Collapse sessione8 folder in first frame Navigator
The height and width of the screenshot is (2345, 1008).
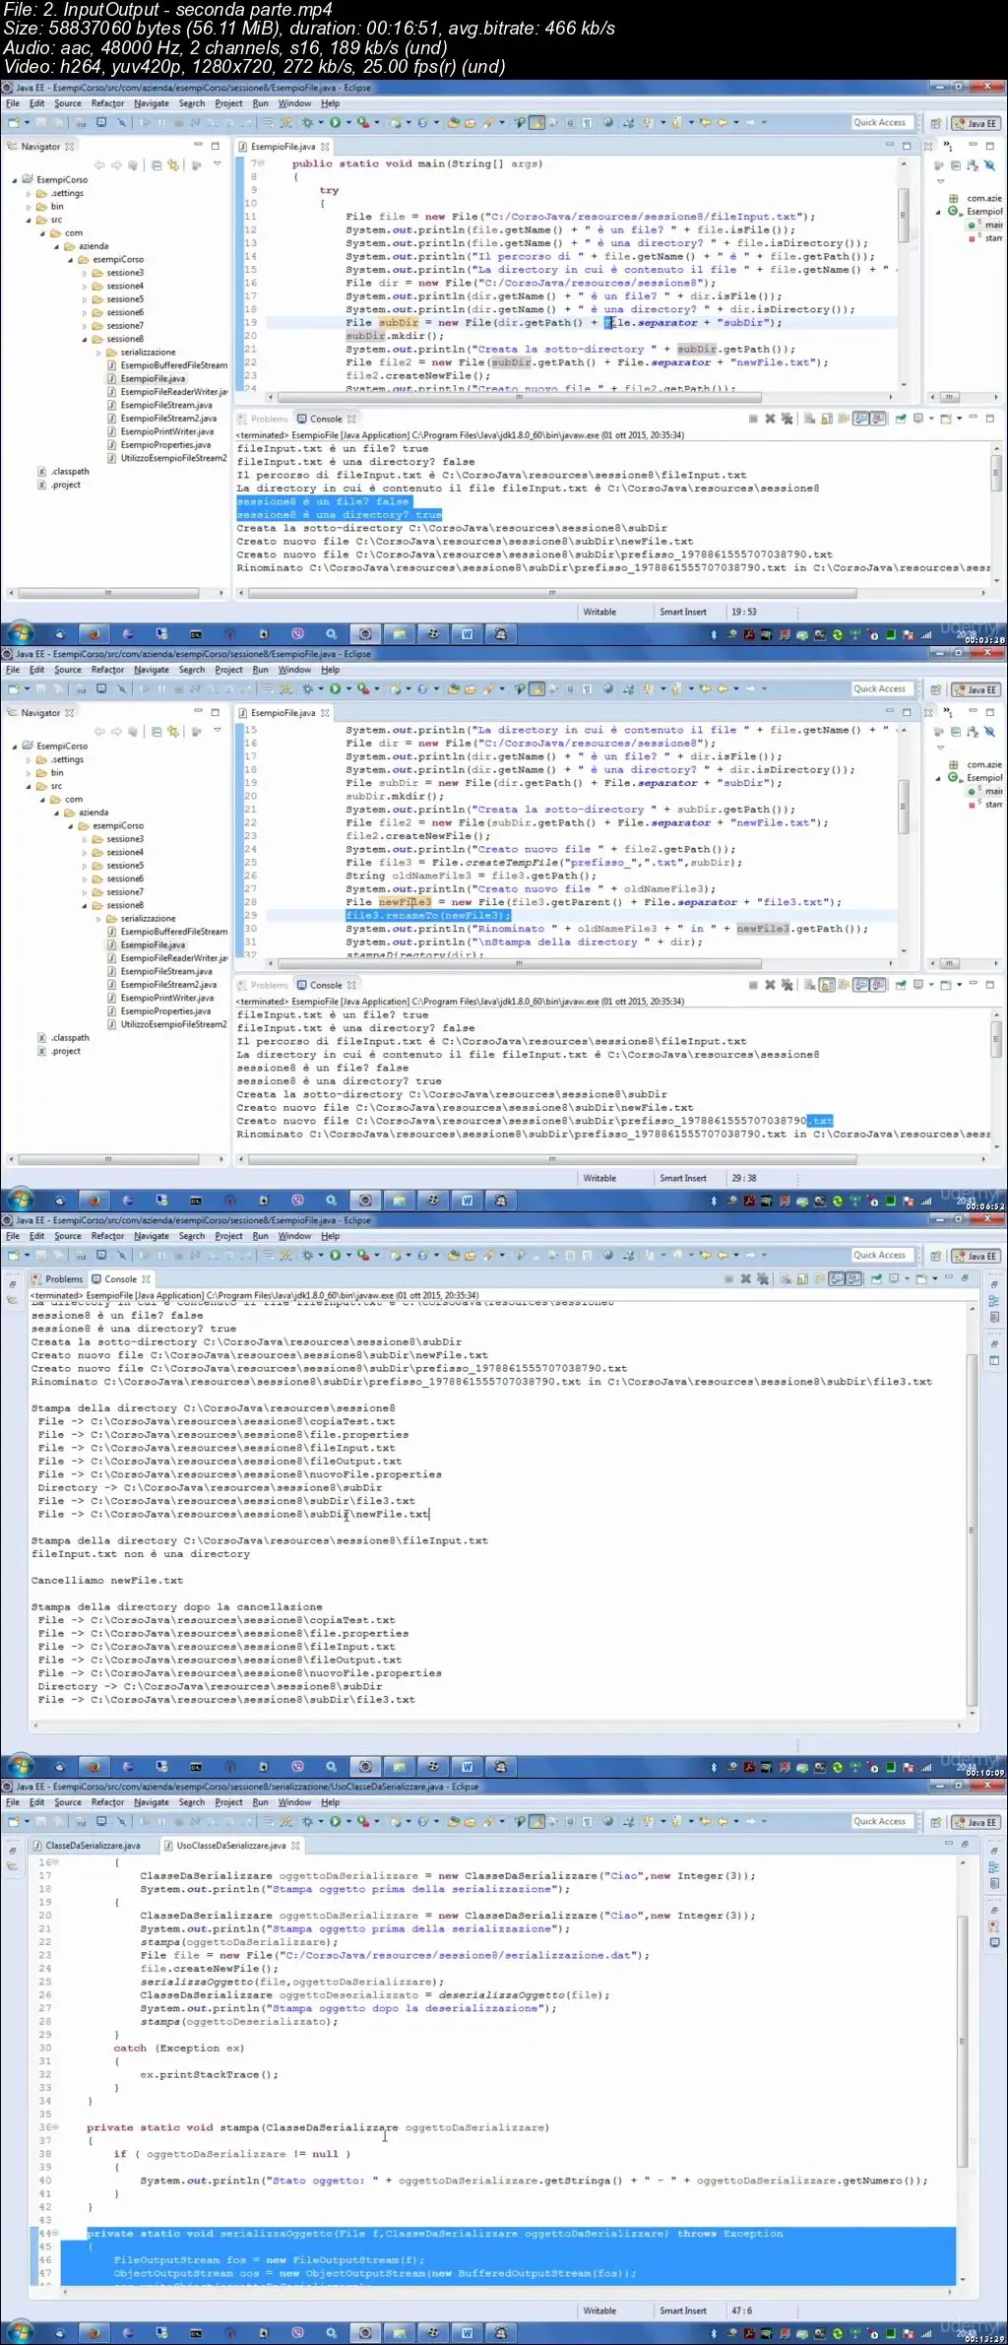(85, 339)
